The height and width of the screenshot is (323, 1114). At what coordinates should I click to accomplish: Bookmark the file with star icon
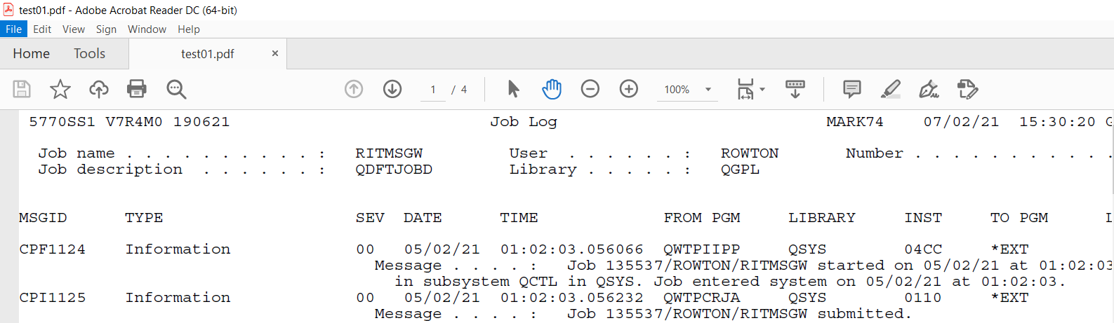click(60, 89)
